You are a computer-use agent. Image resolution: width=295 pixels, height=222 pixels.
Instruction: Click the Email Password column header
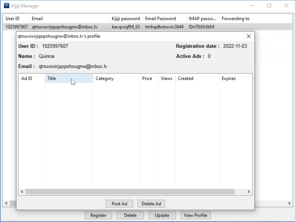(x=164, y=19)
